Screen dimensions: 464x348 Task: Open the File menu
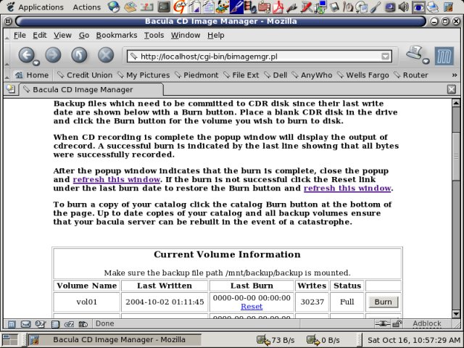pos(20,36)
